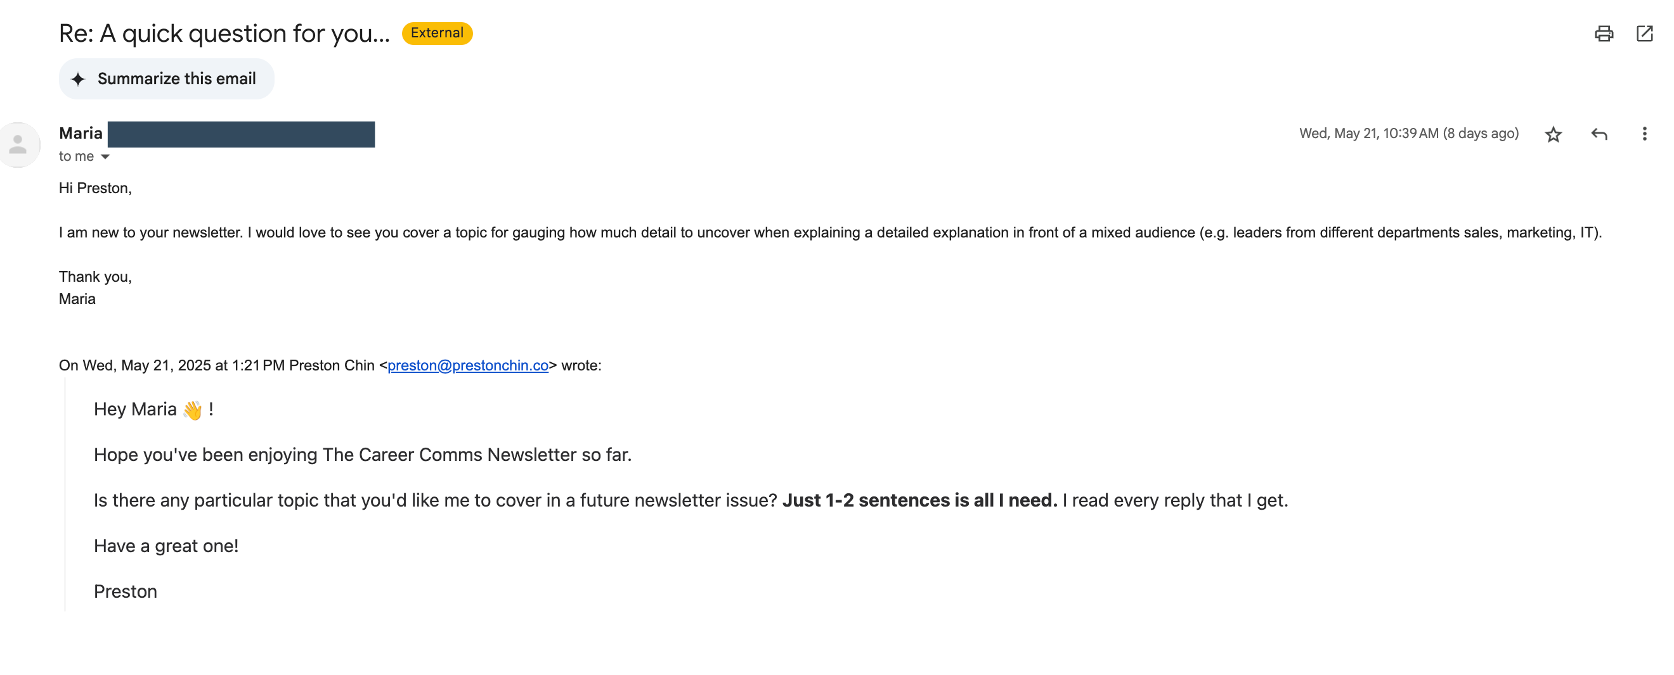Open the three-dot more options menu
The width and height of the screenshot is (1674, 675).
1644,134
